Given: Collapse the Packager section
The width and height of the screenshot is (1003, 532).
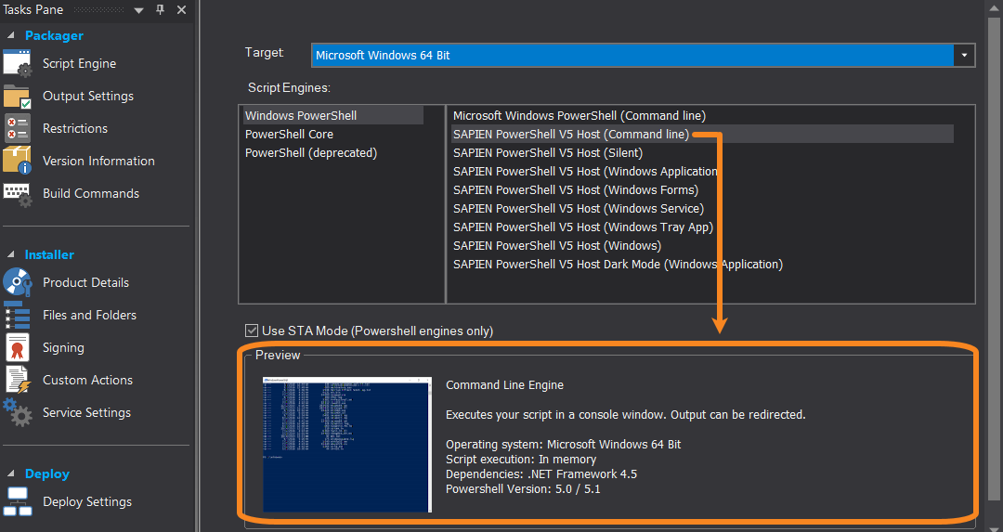Looking at the screenshot, I should [x=11, y=35].
